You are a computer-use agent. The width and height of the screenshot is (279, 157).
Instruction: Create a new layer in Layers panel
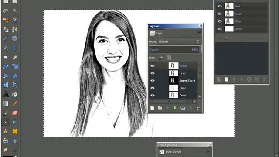coord(152,108)
